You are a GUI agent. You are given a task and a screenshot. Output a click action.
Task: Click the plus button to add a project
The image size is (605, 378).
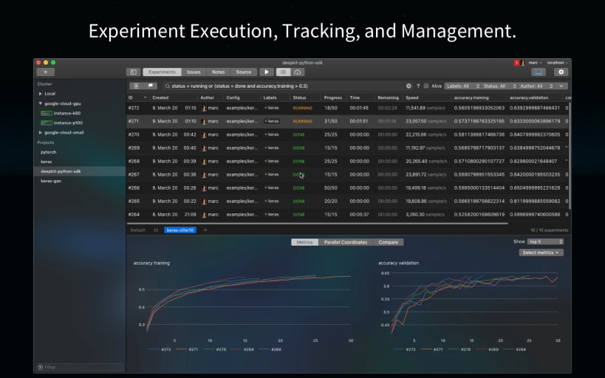click(x=46, y=72)
